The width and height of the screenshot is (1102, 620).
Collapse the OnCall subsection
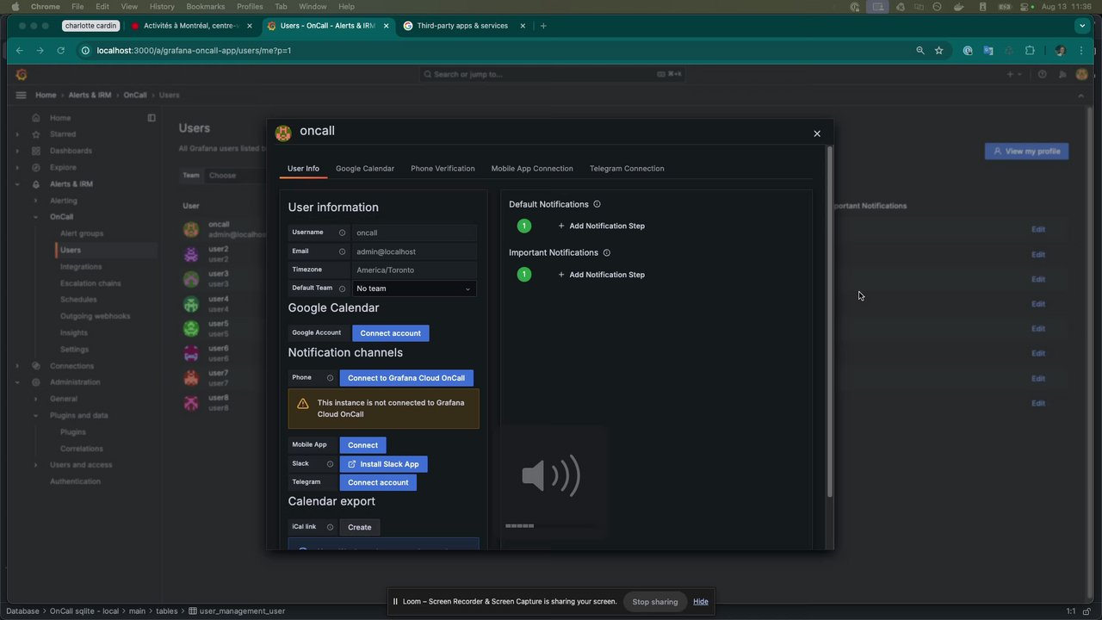point(35,217)
